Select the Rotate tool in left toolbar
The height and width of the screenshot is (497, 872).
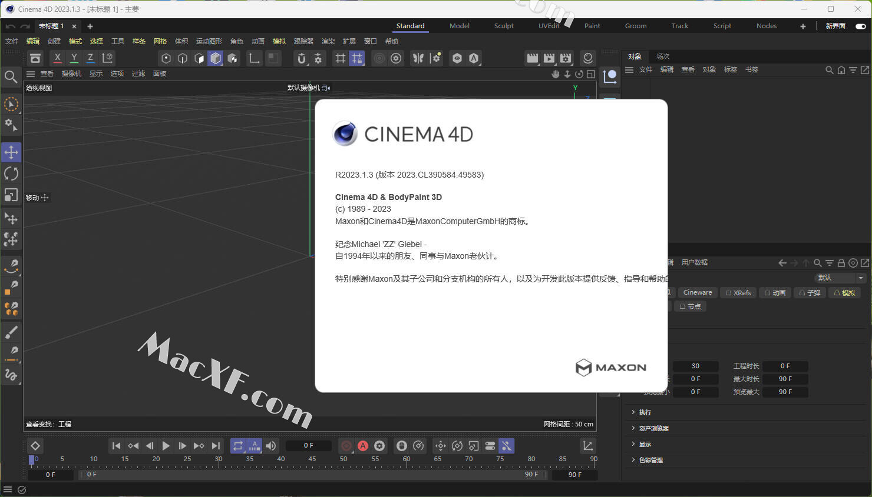click(x=11, y=174)
